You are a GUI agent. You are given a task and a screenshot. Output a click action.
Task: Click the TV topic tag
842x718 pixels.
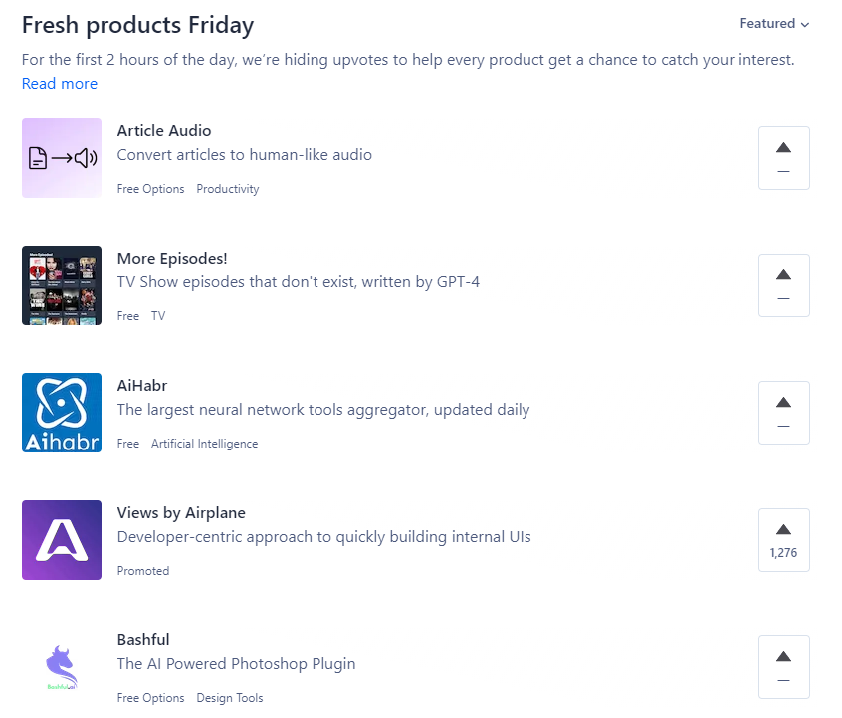(158, 316)
